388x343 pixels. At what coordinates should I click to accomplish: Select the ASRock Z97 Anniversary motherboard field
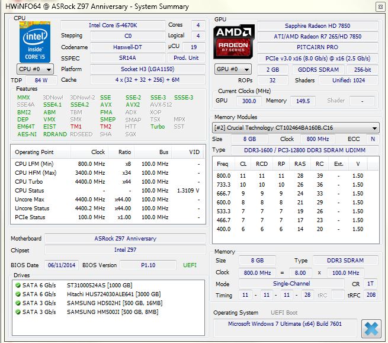(x=125, y=239)
